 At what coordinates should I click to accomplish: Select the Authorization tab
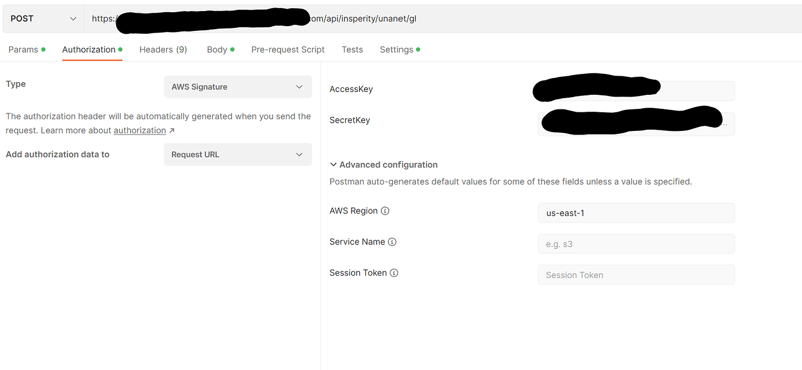tap(89, 50)
